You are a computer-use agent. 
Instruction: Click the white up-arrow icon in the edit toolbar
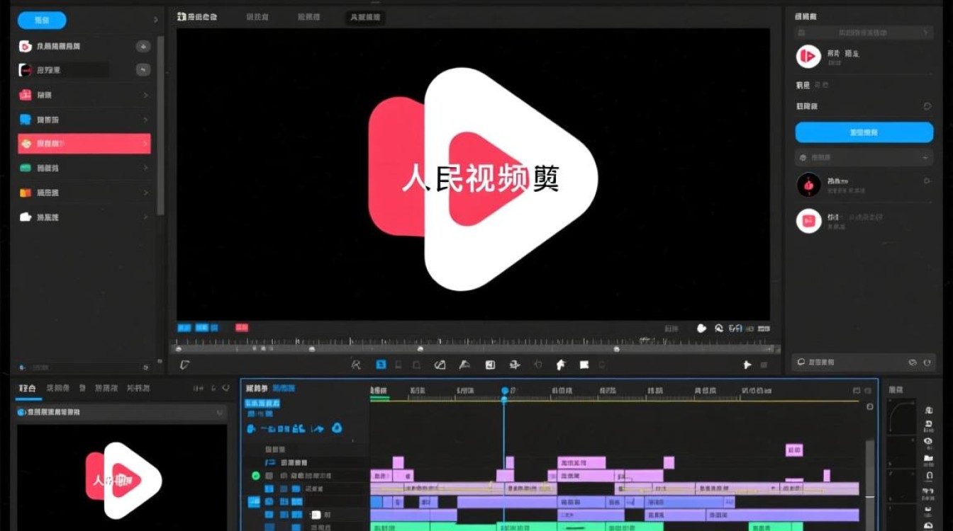[561, 365]
